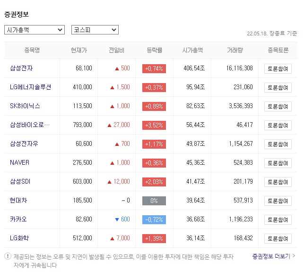Click the 거래량 column header
This screenshot has width=304, height=278.
click(235, 50)
